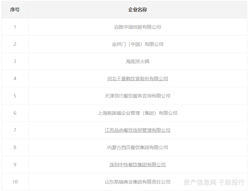Click the 海底捞火锅 company name

[x=138, y=61]
